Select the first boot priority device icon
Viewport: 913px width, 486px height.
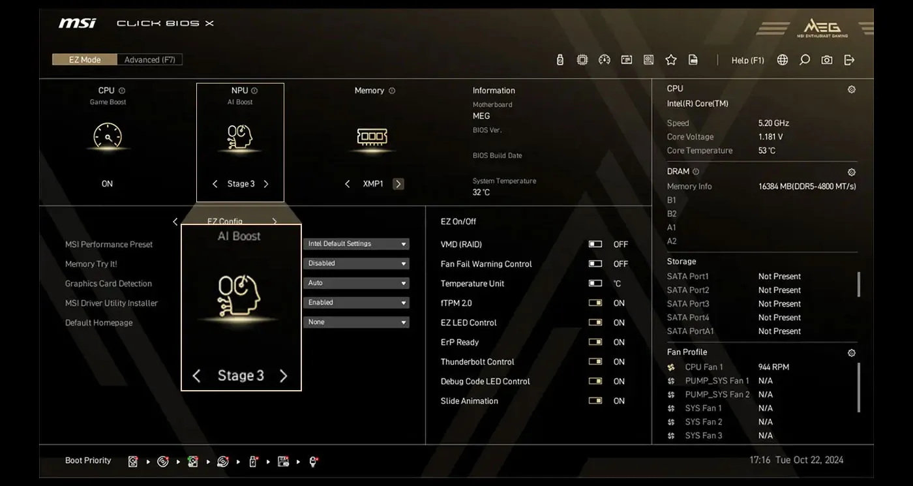133,461
